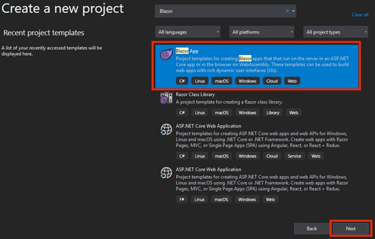This screenshot has height=239, width=375.
Task: Click the Web tag under Razor Class Library
Action: 294,113
